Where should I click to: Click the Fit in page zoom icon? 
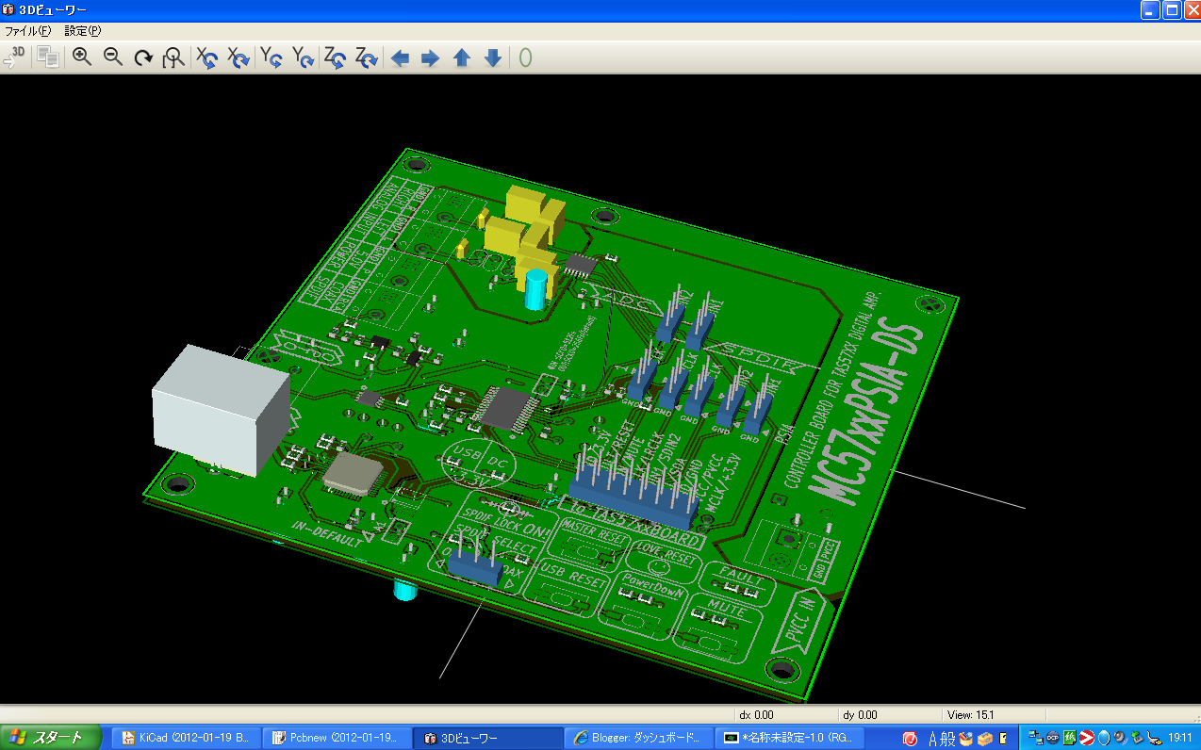click(173, 57)
